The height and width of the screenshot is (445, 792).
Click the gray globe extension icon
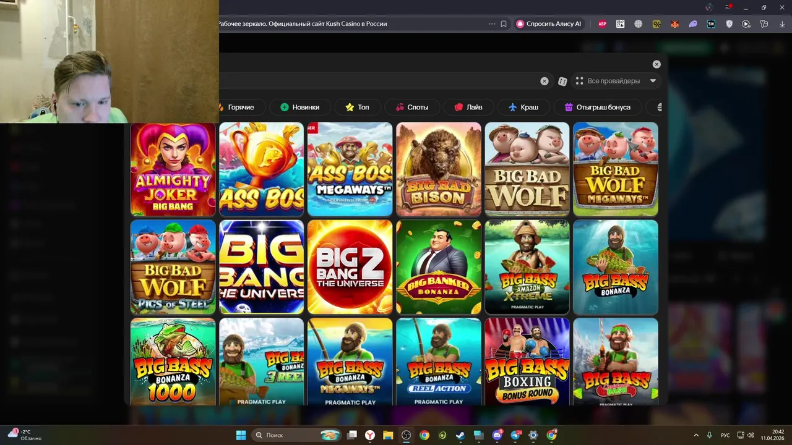(638, 24)
